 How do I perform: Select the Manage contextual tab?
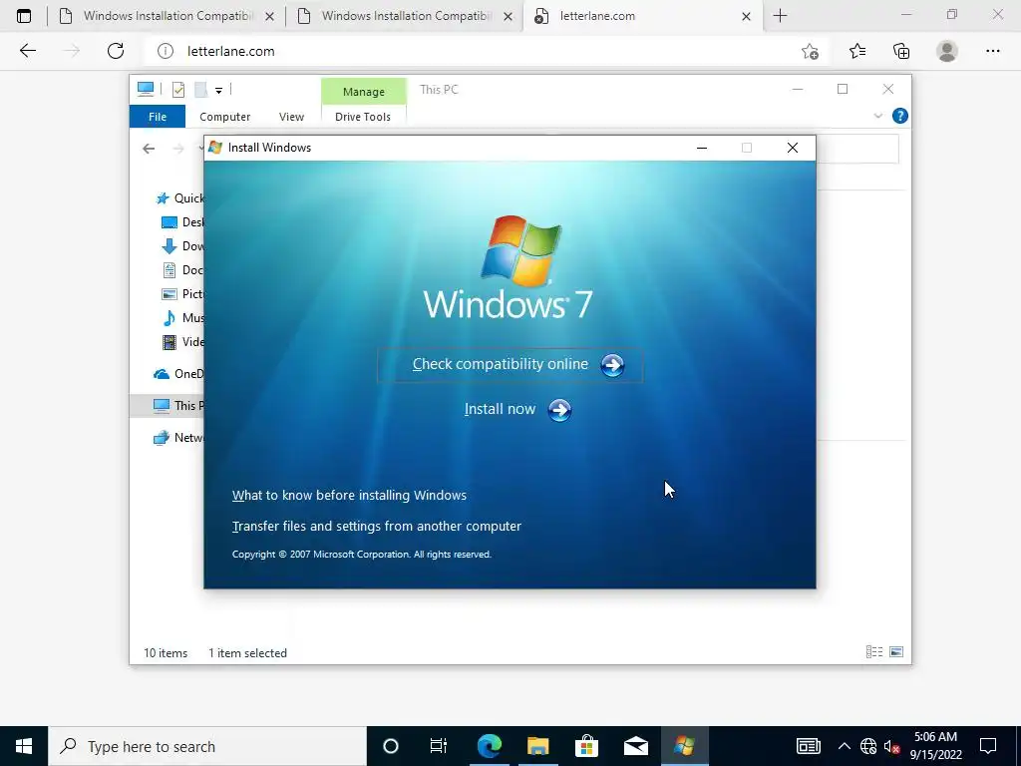click(x=363, y=92)
